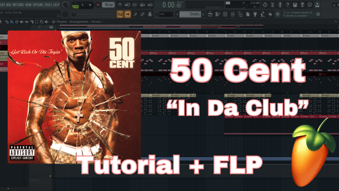
Task: Click the scissors audio editor icon
Action: click(x=273, y=4)
